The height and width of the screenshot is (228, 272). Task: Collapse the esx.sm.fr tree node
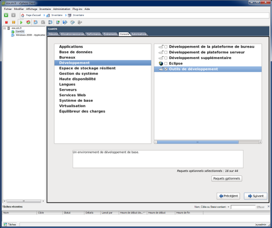pos(5,28)
